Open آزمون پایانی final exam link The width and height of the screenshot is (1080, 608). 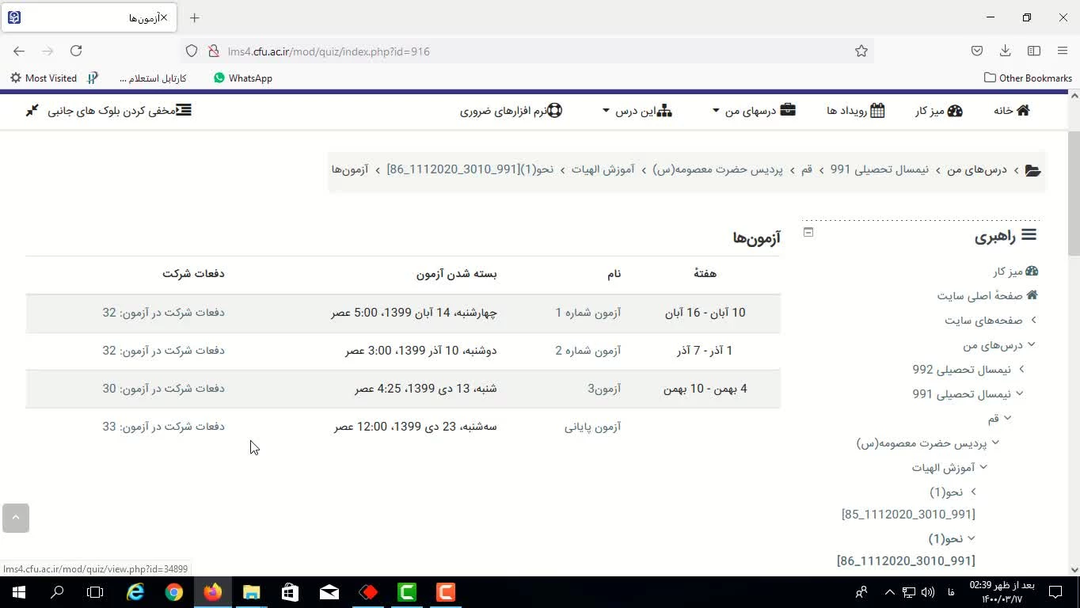pyautogui.click(x=592, y=427)
